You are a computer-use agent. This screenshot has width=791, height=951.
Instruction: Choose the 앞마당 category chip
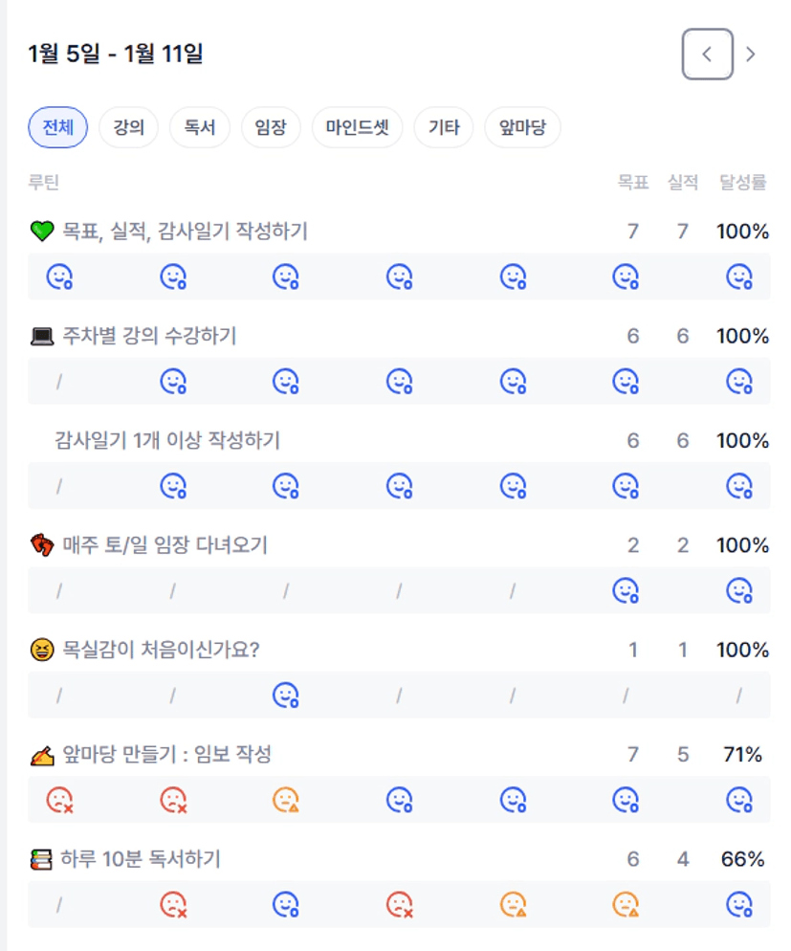[x=522, y=127]
